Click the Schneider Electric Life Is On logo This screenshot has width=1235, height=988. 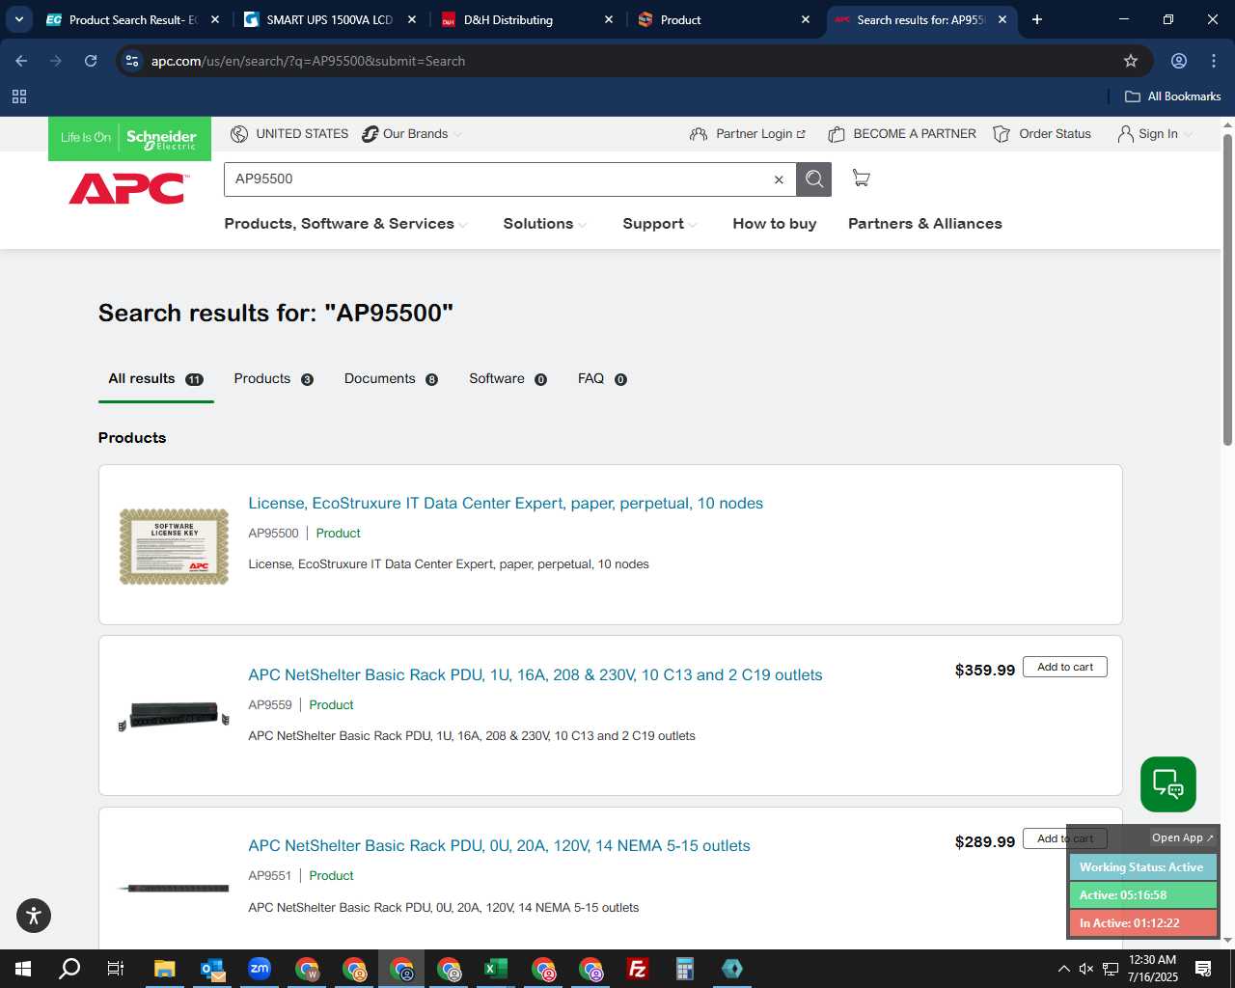click(x=129, y=138)
